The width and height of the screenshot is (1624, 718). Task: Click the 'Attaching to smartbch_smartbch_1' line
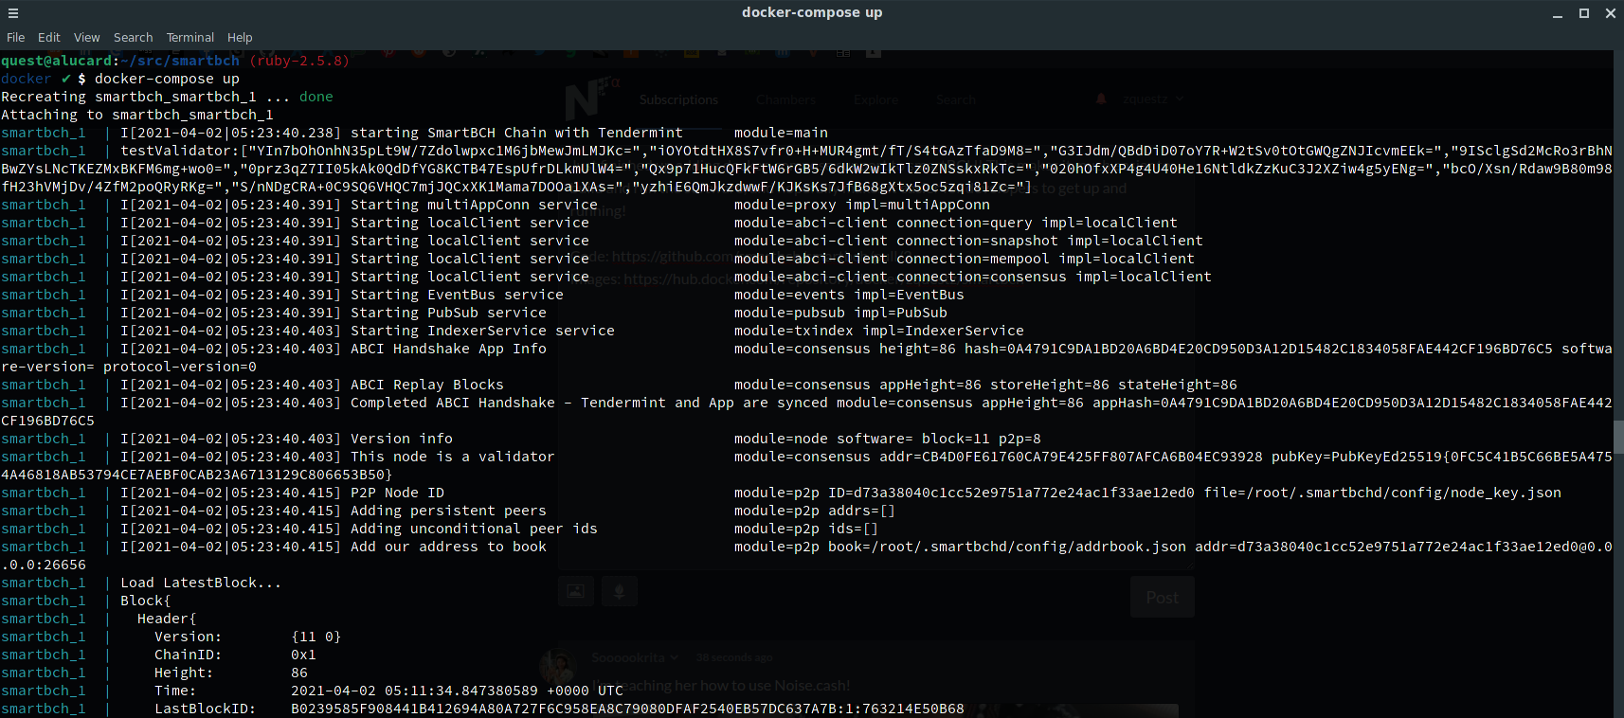click(137, 115)
